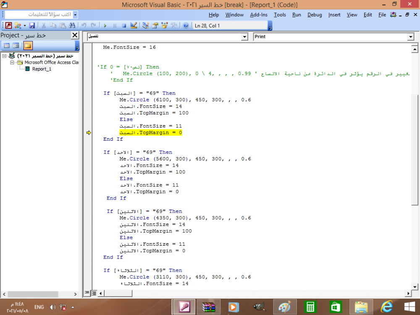Click the Redo arrow icon
The image size is (420, 315).
pyautogui.click(x=93, y=26)
